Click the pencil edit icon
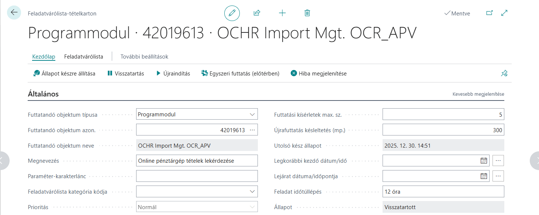 [x=232, y=13]
